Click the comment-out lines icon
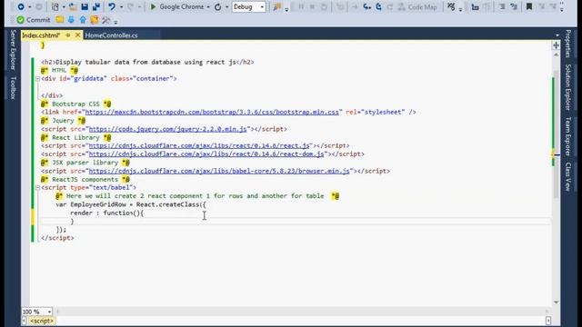 [x=502, y=6]
